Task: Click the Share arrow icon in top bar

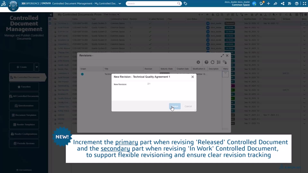Action: click(x=275, y=4)
